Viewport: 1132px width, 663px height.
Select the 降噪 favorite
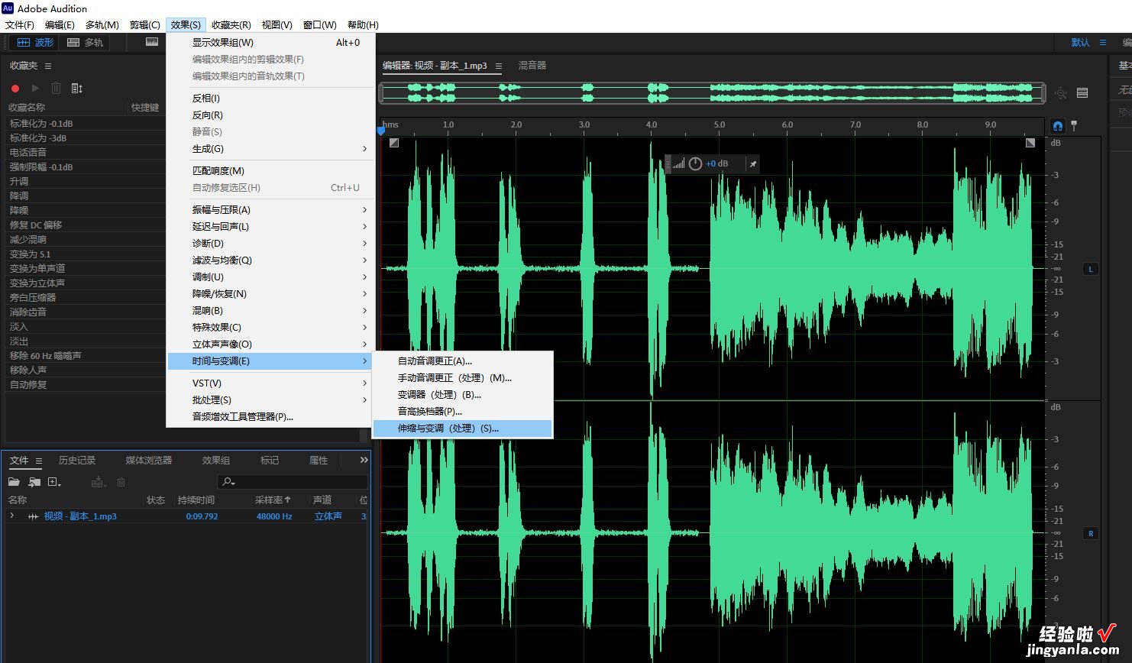[84, 210]
